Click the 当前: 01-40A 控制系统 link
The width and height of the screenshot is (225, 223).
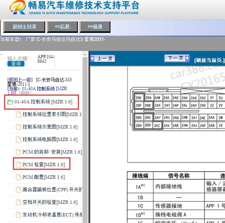(x=37, y=90)
